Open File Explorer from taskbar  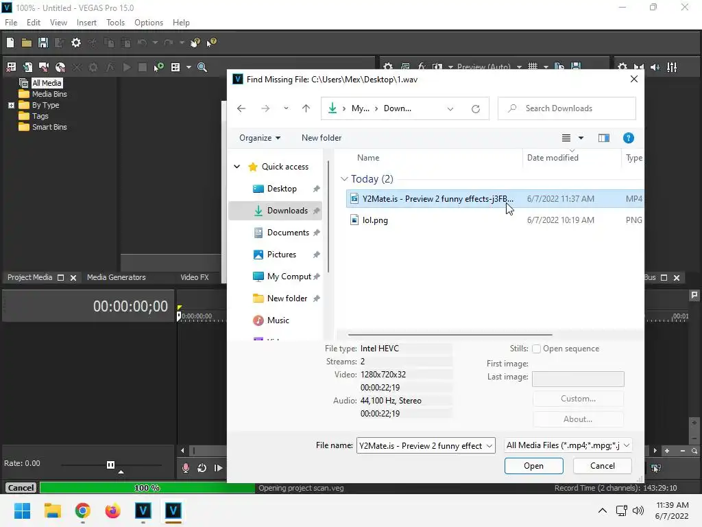[52, 511]
